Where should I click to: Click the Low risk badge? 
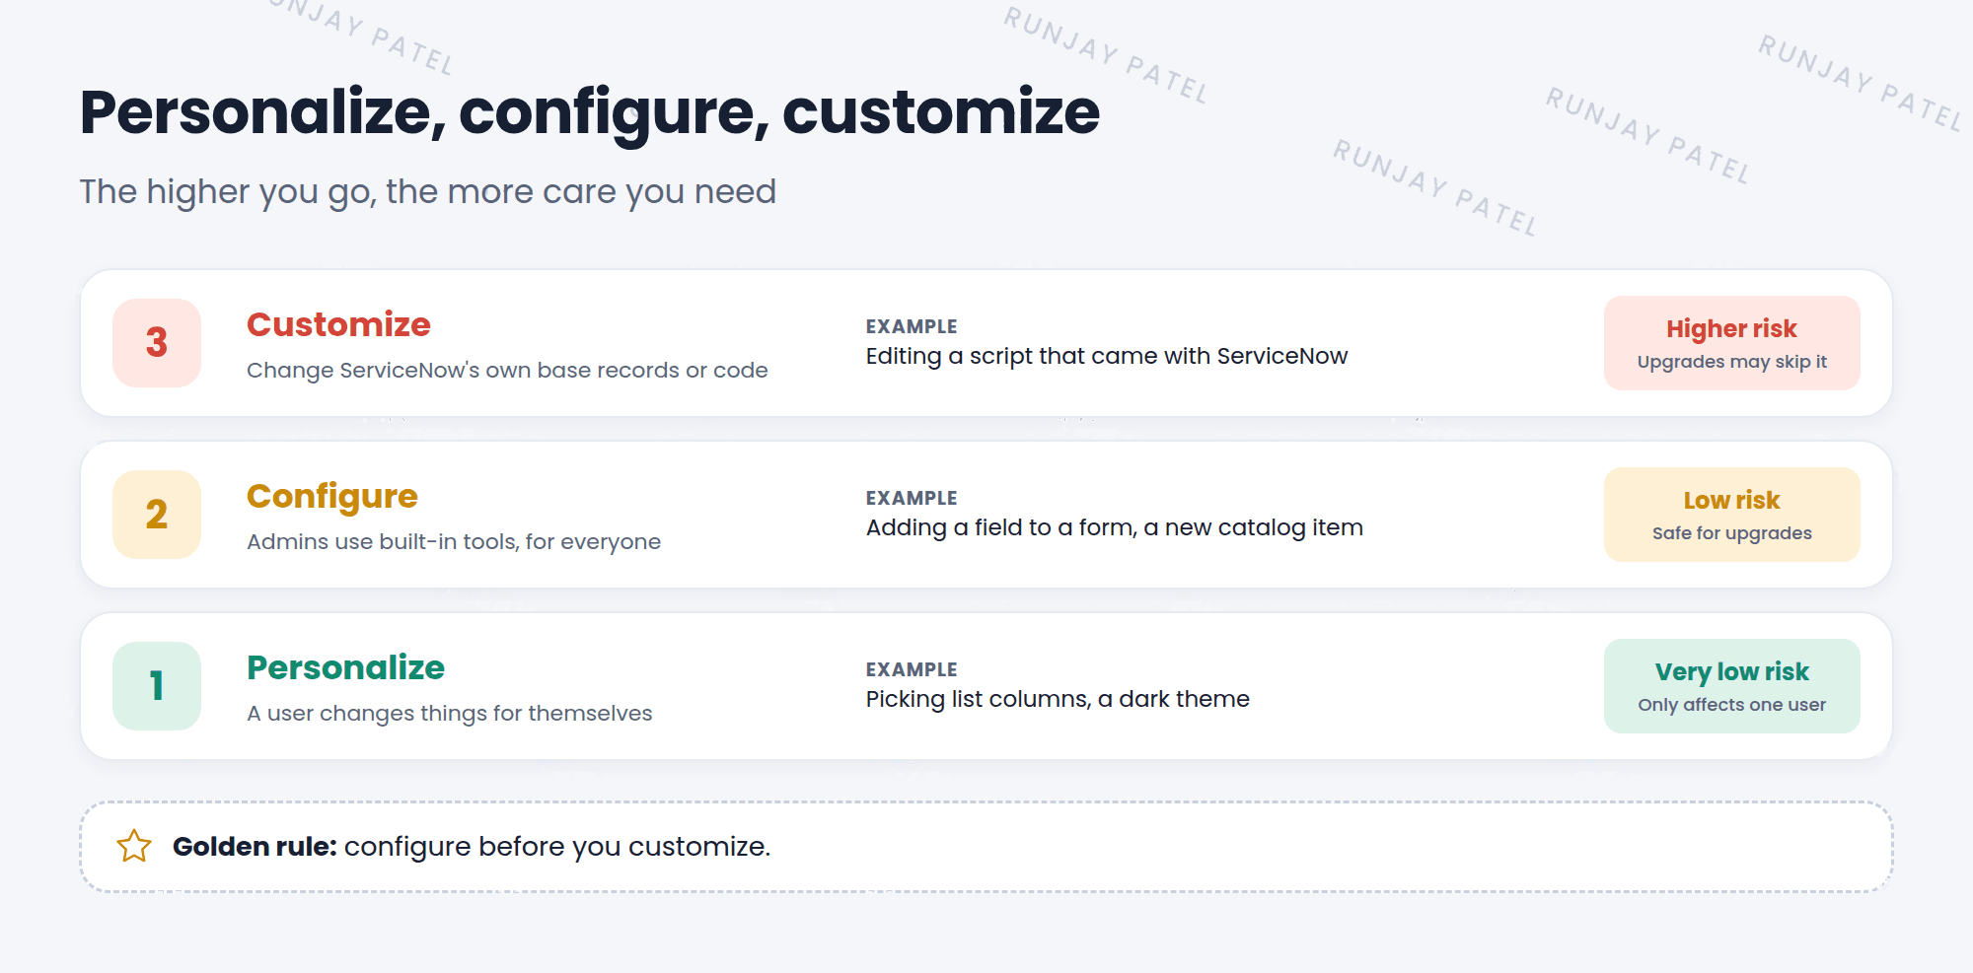(1731, 515)
